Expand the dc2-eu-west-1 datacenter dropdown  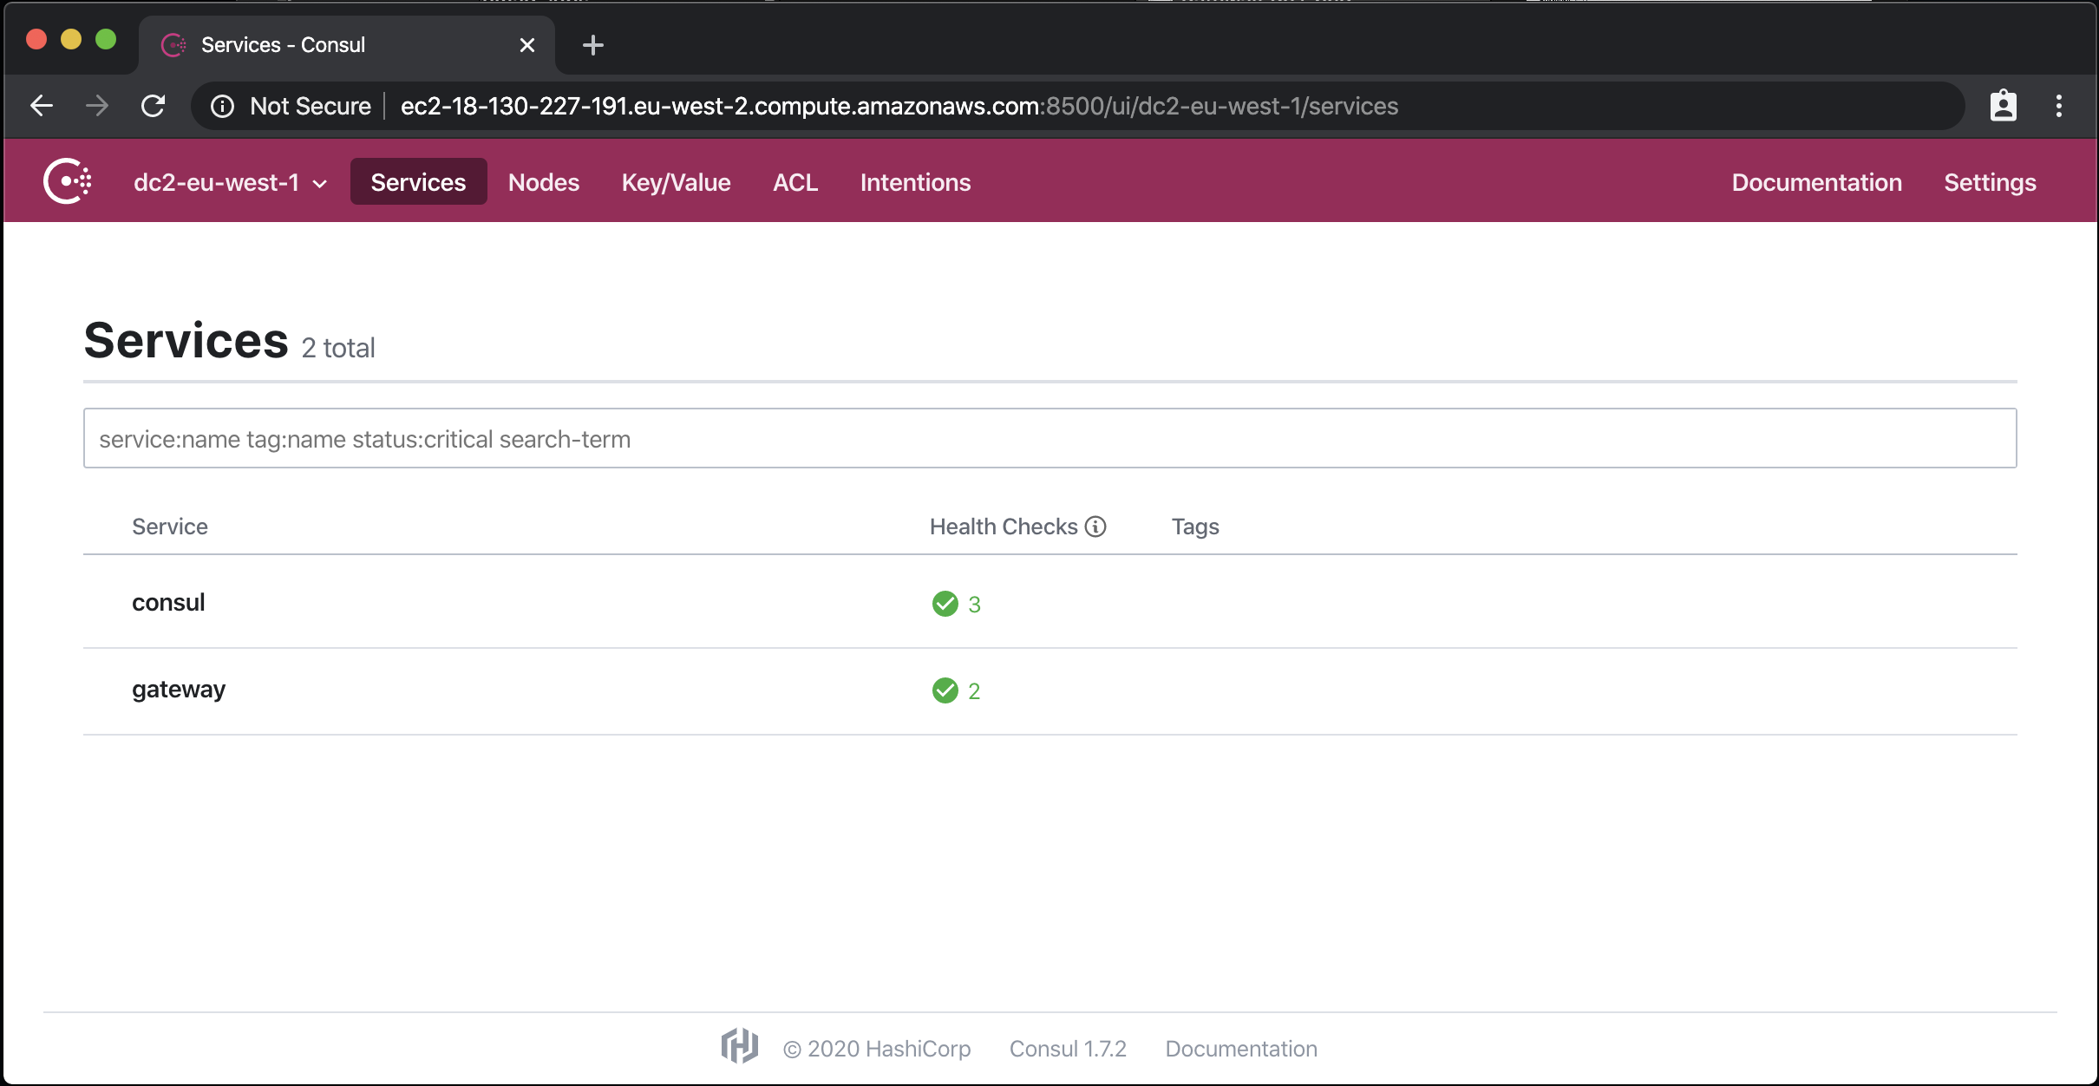(x=230, y=182)
